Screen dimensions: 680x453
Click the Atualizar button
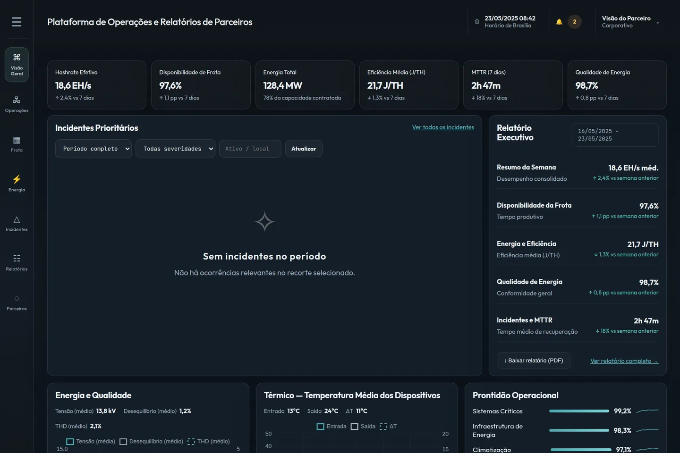click(x=304, y=149)
